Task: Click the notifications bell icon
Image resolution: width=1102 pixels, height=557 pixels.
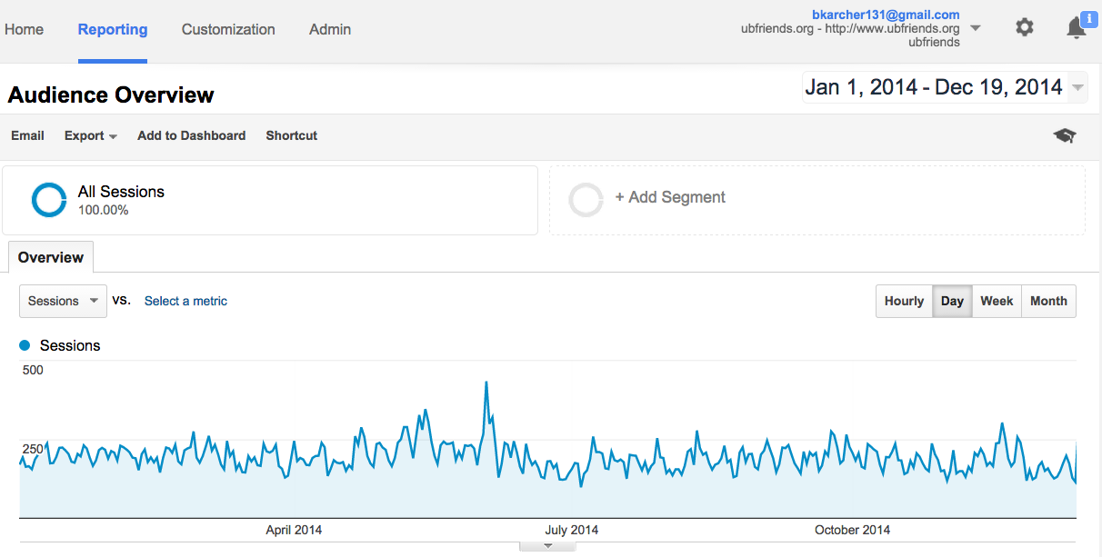Action: click(x=1076, y=28)
